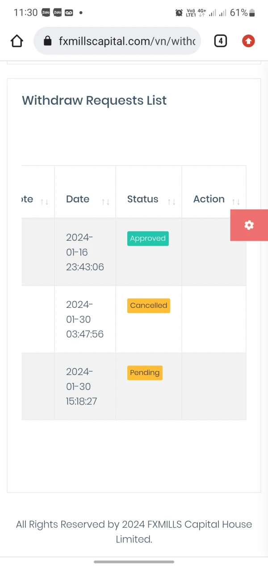The height and width of the screenshot is (567, 268).
Task: Tap the alarm icon in the status bar
Action: pyautogui.click(x=179, y=13)
